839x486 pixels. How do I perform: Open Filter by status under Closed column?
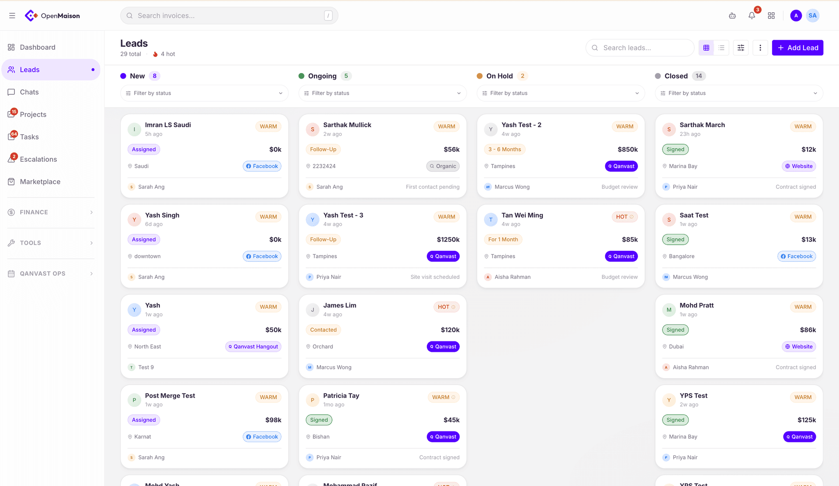tap(738, 93)
